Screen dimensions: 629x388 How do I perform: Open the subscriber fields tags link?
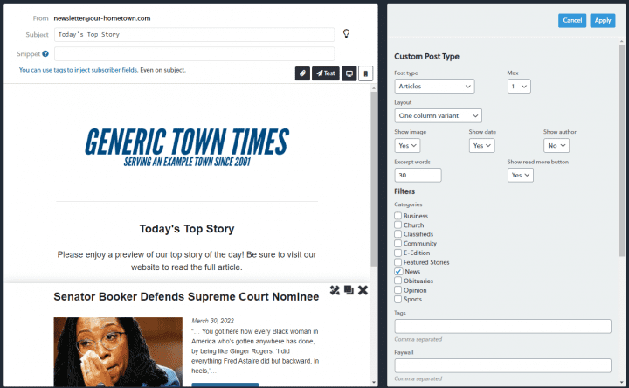(x=79, y=70)
